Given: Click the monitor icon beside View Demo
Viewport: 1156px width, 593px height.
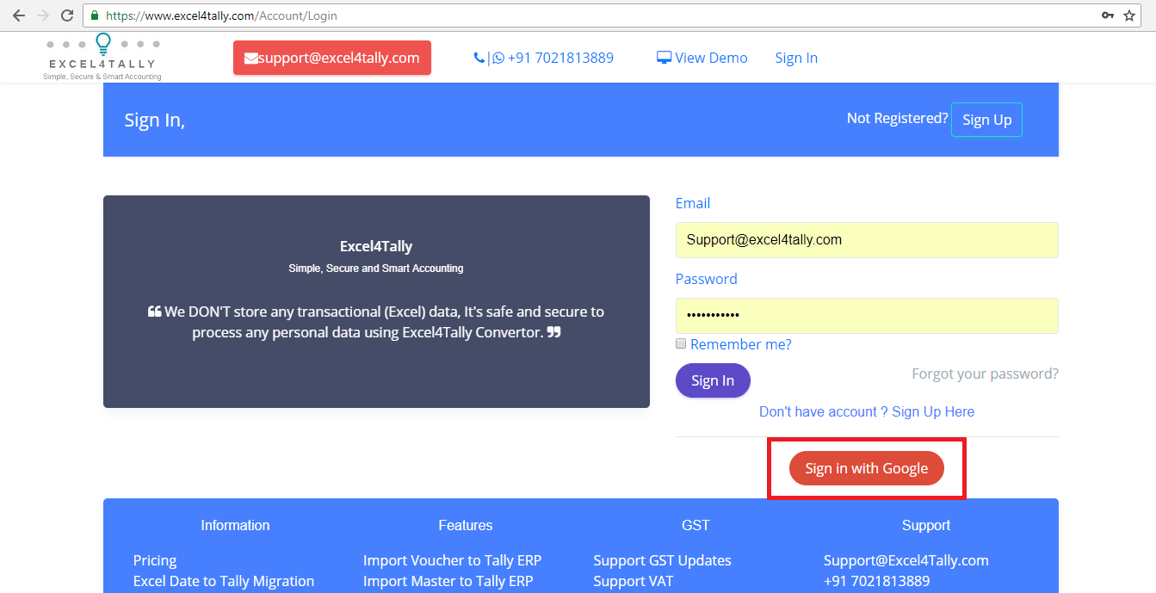Looking at the screenshot, I should coord(664,58).
